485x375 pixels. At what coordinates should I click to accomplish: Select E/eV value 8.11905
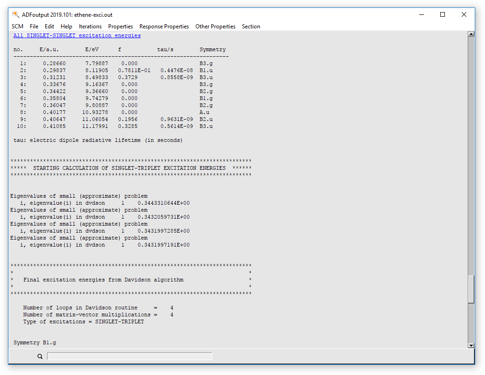coord(97,70)
